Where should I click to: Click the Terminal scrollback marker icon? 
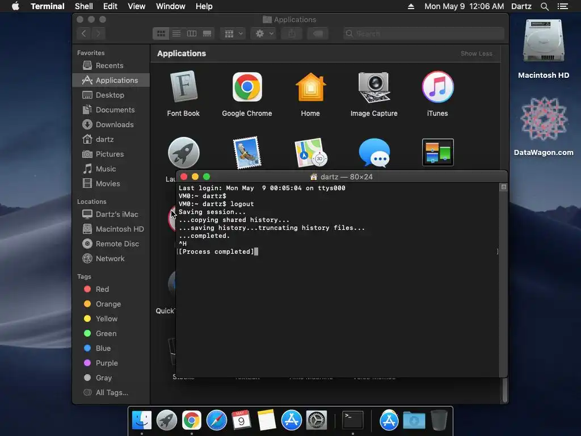click(504, 187)
